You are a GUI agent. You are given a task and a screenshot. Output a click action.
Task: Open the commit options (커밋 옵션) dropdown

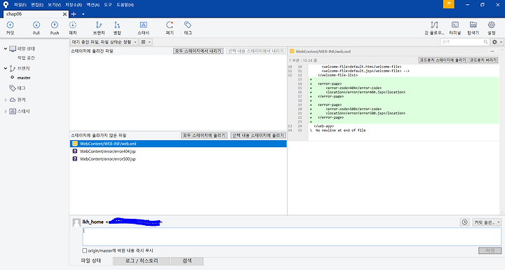click(487, 222)
